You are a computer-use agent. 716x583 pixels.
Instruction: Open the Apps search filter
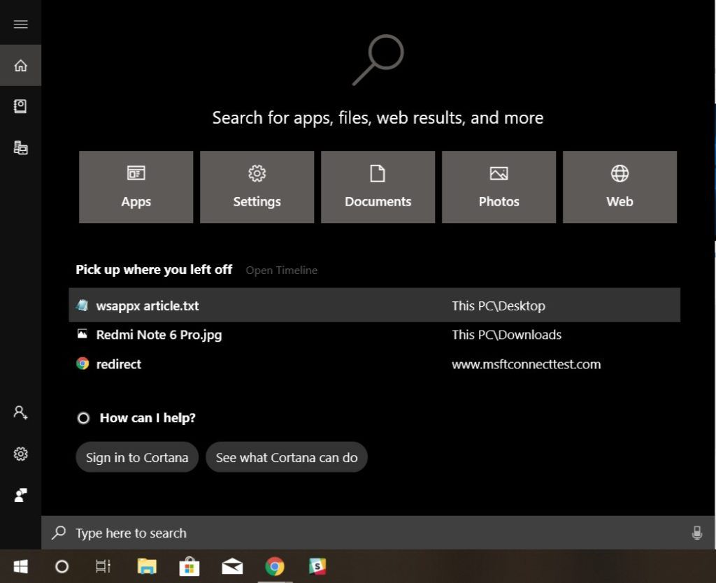pyautogui.click(x=136, y=187)
